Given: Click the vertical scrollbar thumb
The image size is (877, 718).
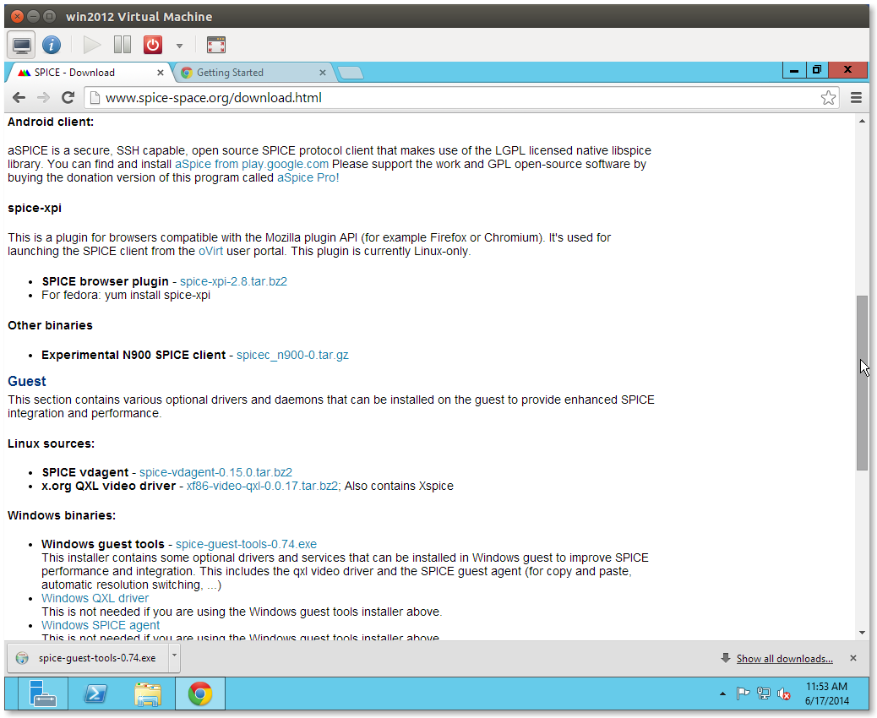Looking at the screenshot, I should (862, 383).
